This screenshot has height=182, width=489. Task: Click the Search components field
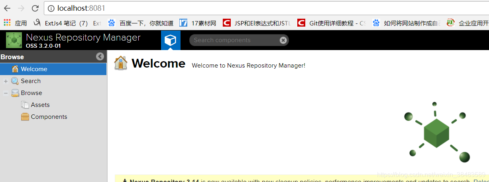pyautogui.click(x=239, y=40)
